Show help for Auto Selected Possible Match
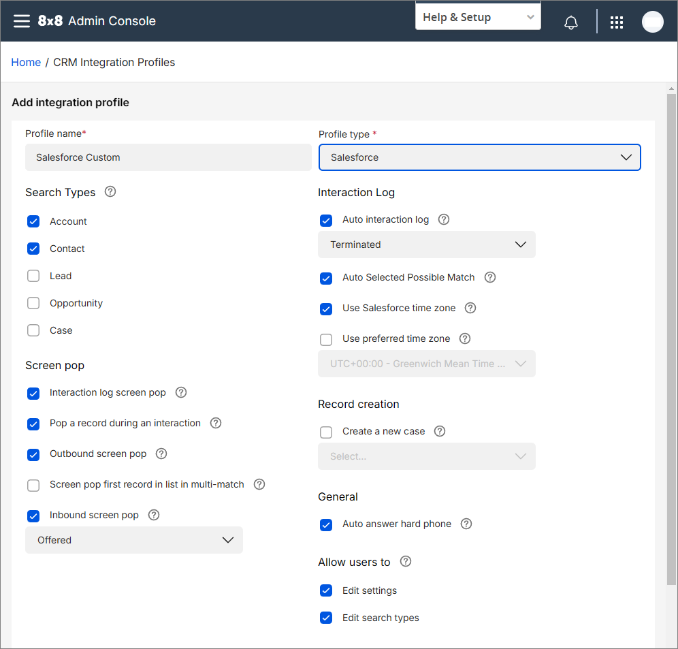 click(490, 277)
